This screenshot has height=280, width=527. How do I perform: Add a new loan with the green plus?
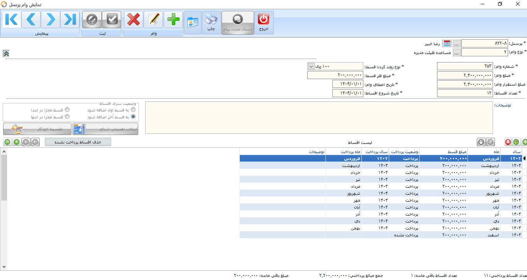(173, 20)
